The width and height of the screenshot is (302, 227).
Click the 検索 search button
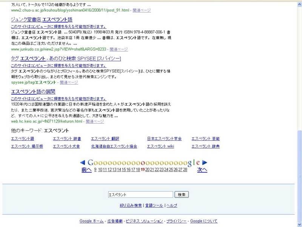(182, 194)
